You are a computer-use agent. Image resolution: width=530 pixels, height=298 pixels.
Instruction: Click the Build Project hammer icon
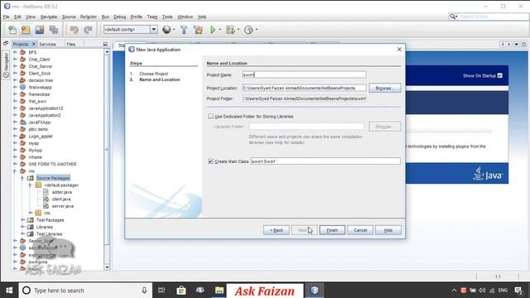(184, 30)
